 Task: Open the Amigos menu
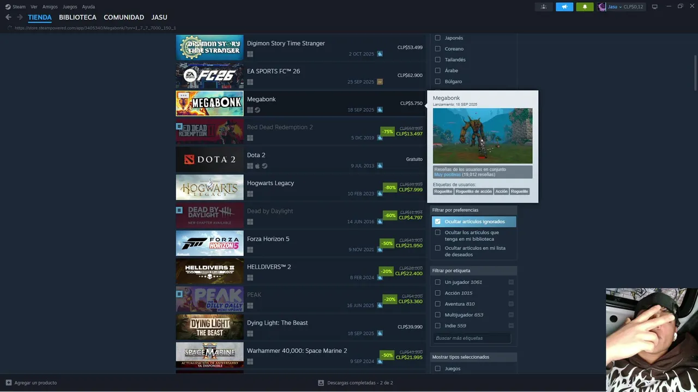point(50,7)
